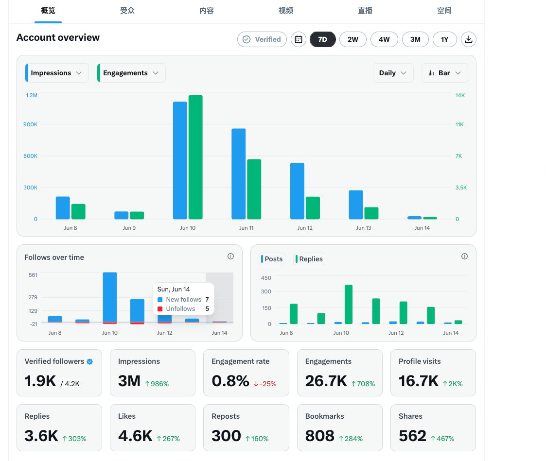The image size is (546, 461).
Task: Select the 4W time range
Action: coord(384,39)
